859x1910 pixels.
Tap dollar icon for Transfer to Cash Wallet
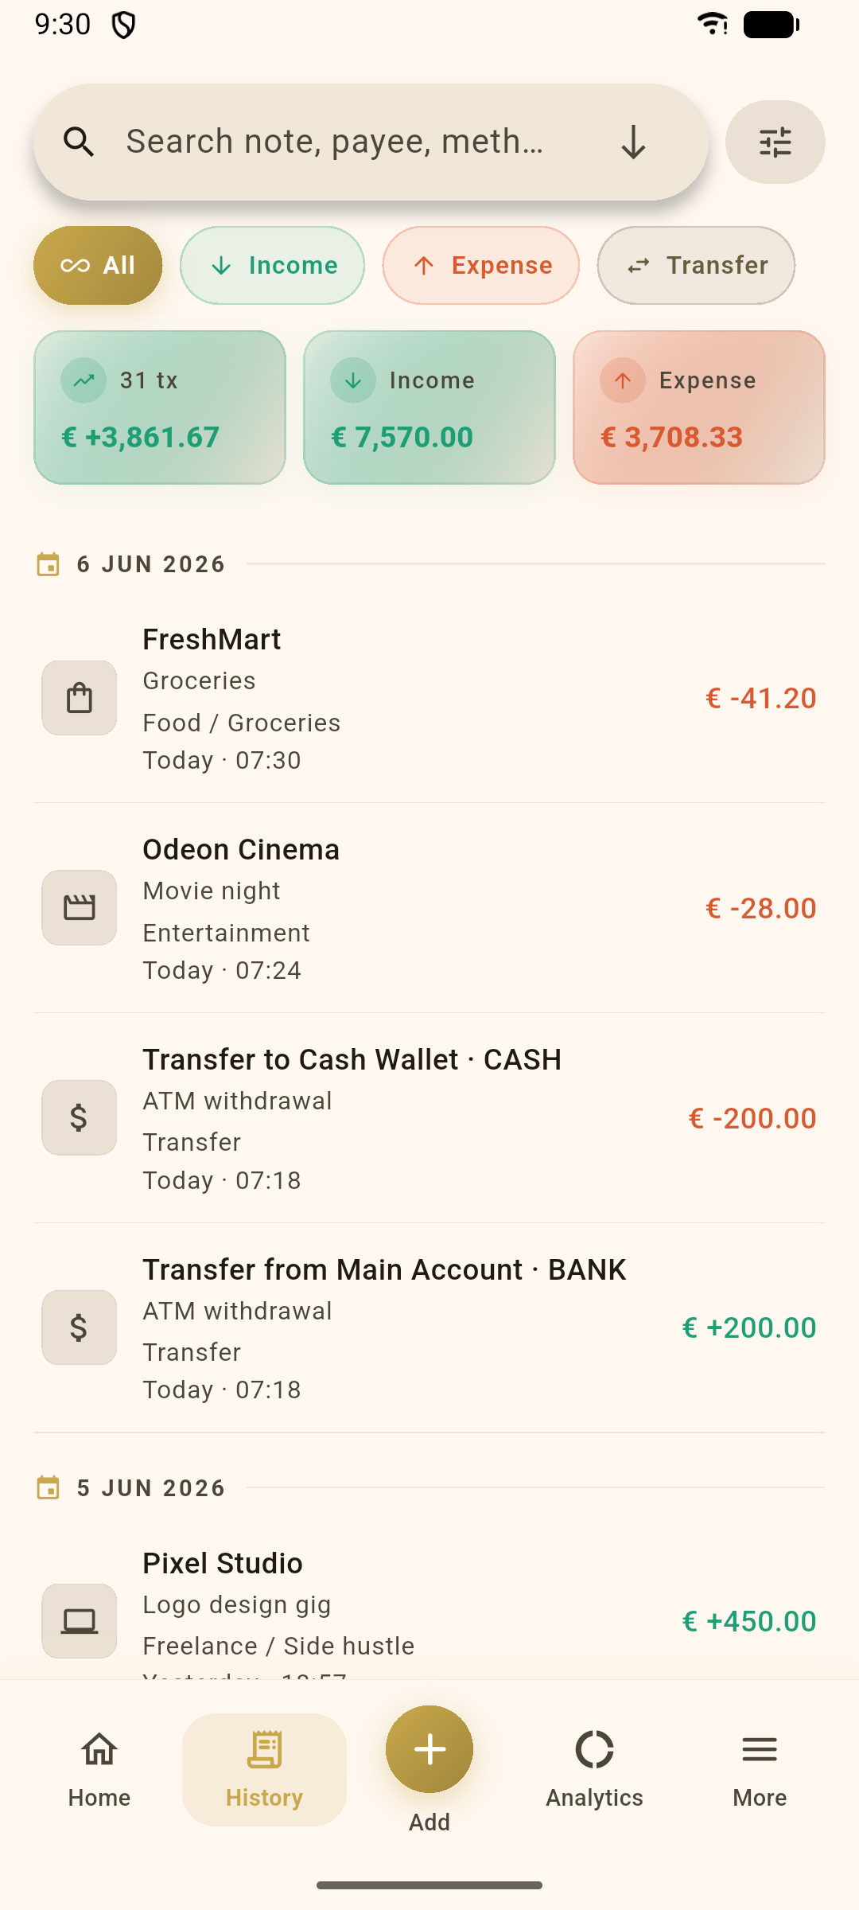coord(80,1118)
